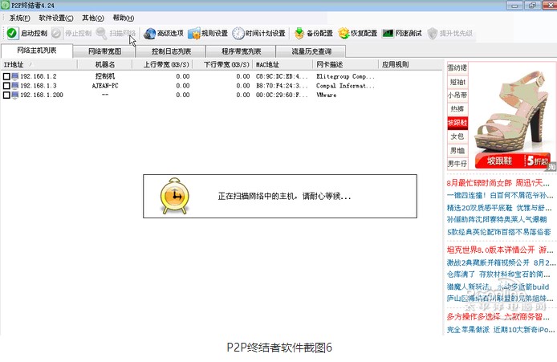The width and height of the screenshot is (557, 362).
Task: Select machine name cell AJEAN-PC
Action: coord(105,86)
